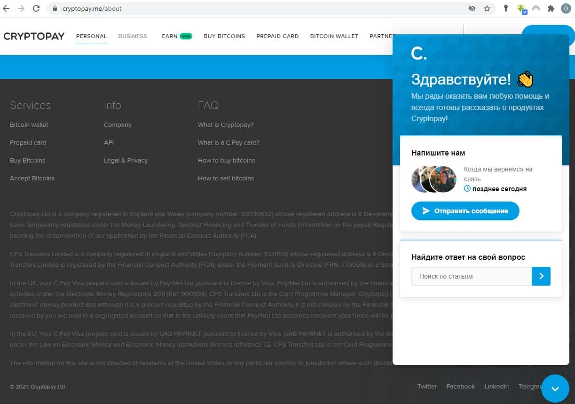
Task: Open the extensions puzzle piece icon
Action: pyautogui.click(x=551, y=8)
